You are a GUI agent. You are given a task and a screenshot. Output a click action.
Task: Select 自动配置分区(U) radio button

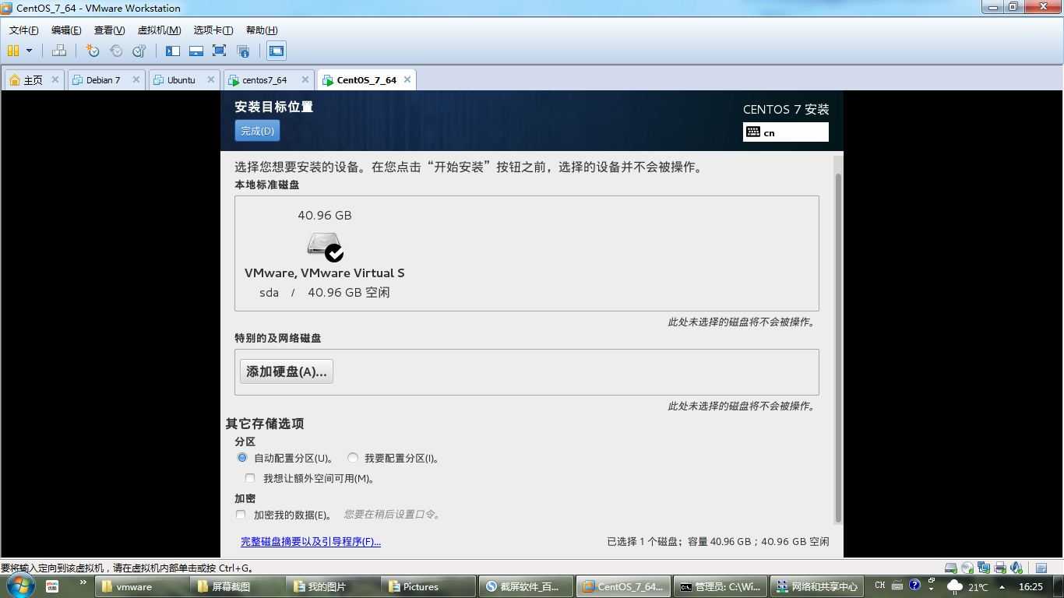pyautogui.click(x=242, y=458)
